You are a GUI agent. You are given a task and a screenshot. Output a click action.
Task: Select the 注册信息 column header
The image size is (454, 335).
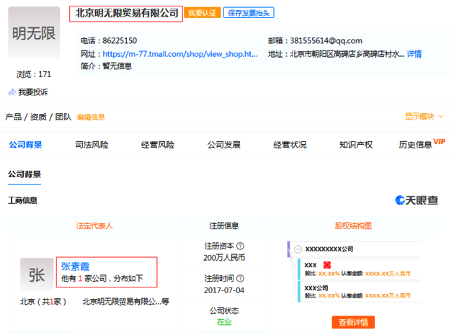coord(224,225)
